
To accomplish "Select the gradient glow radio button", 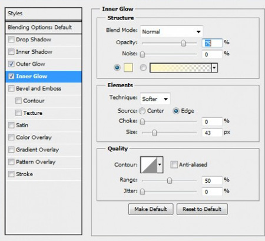I will [143, 68].
